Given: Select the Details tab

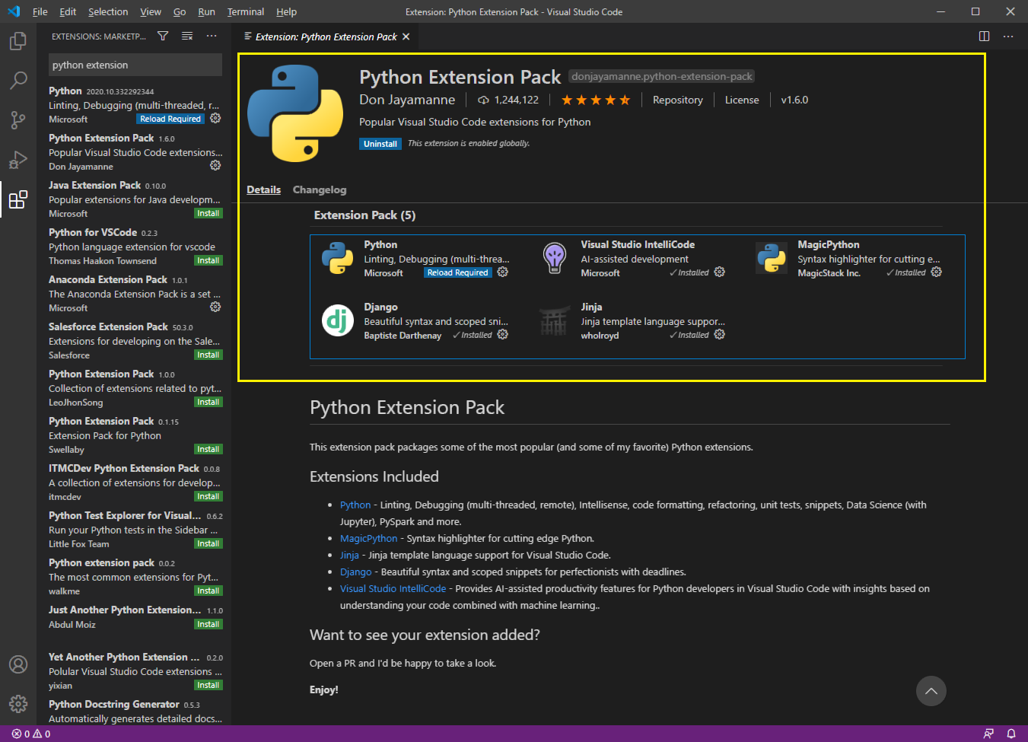Looking at the screenshot, I should pos(264,189).
